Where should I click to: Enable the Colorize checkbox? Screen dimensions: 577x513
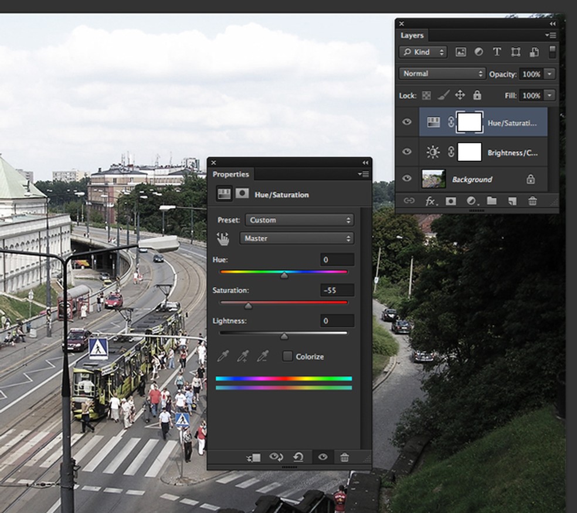(x=287, y=356)
